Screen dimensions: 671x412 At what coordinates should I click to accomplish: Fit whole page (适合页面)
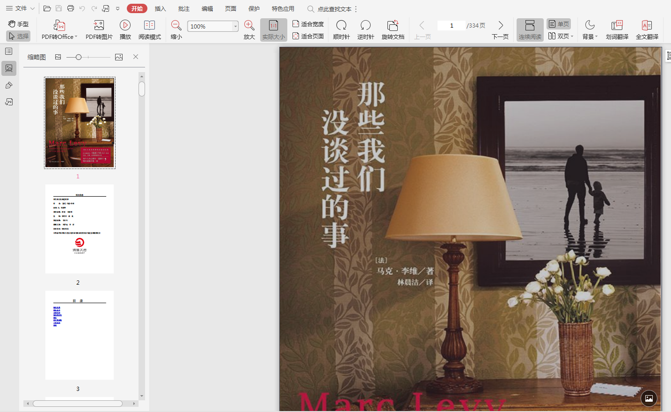tap(308, 36)
